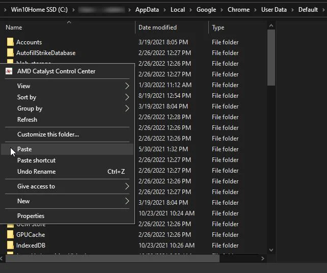Open the New submenu
Viewport: 327px width, 273px height.
tap(67, 201)
